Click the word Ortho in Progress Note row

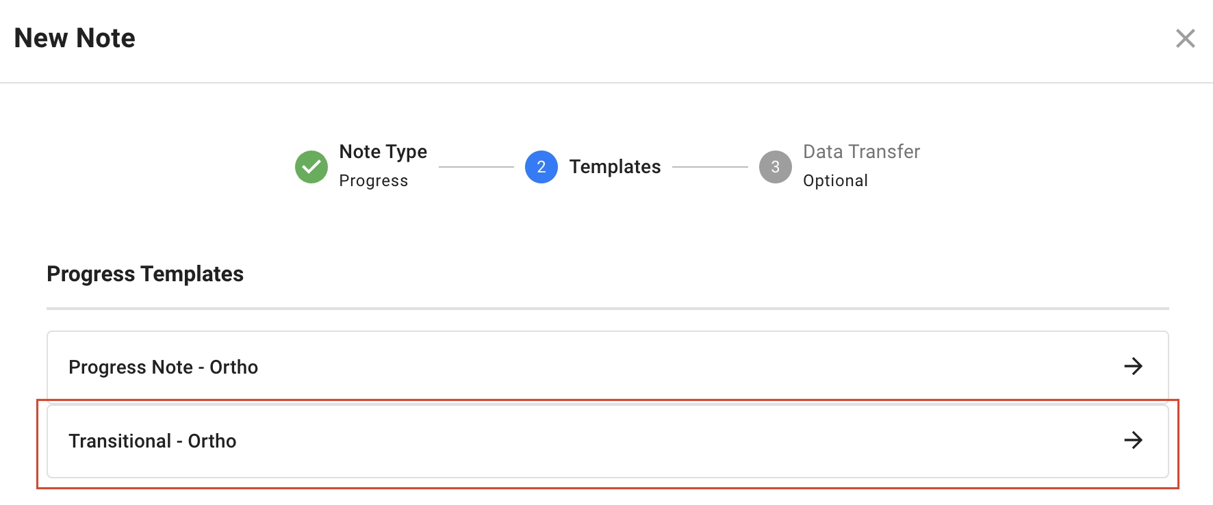234,367
